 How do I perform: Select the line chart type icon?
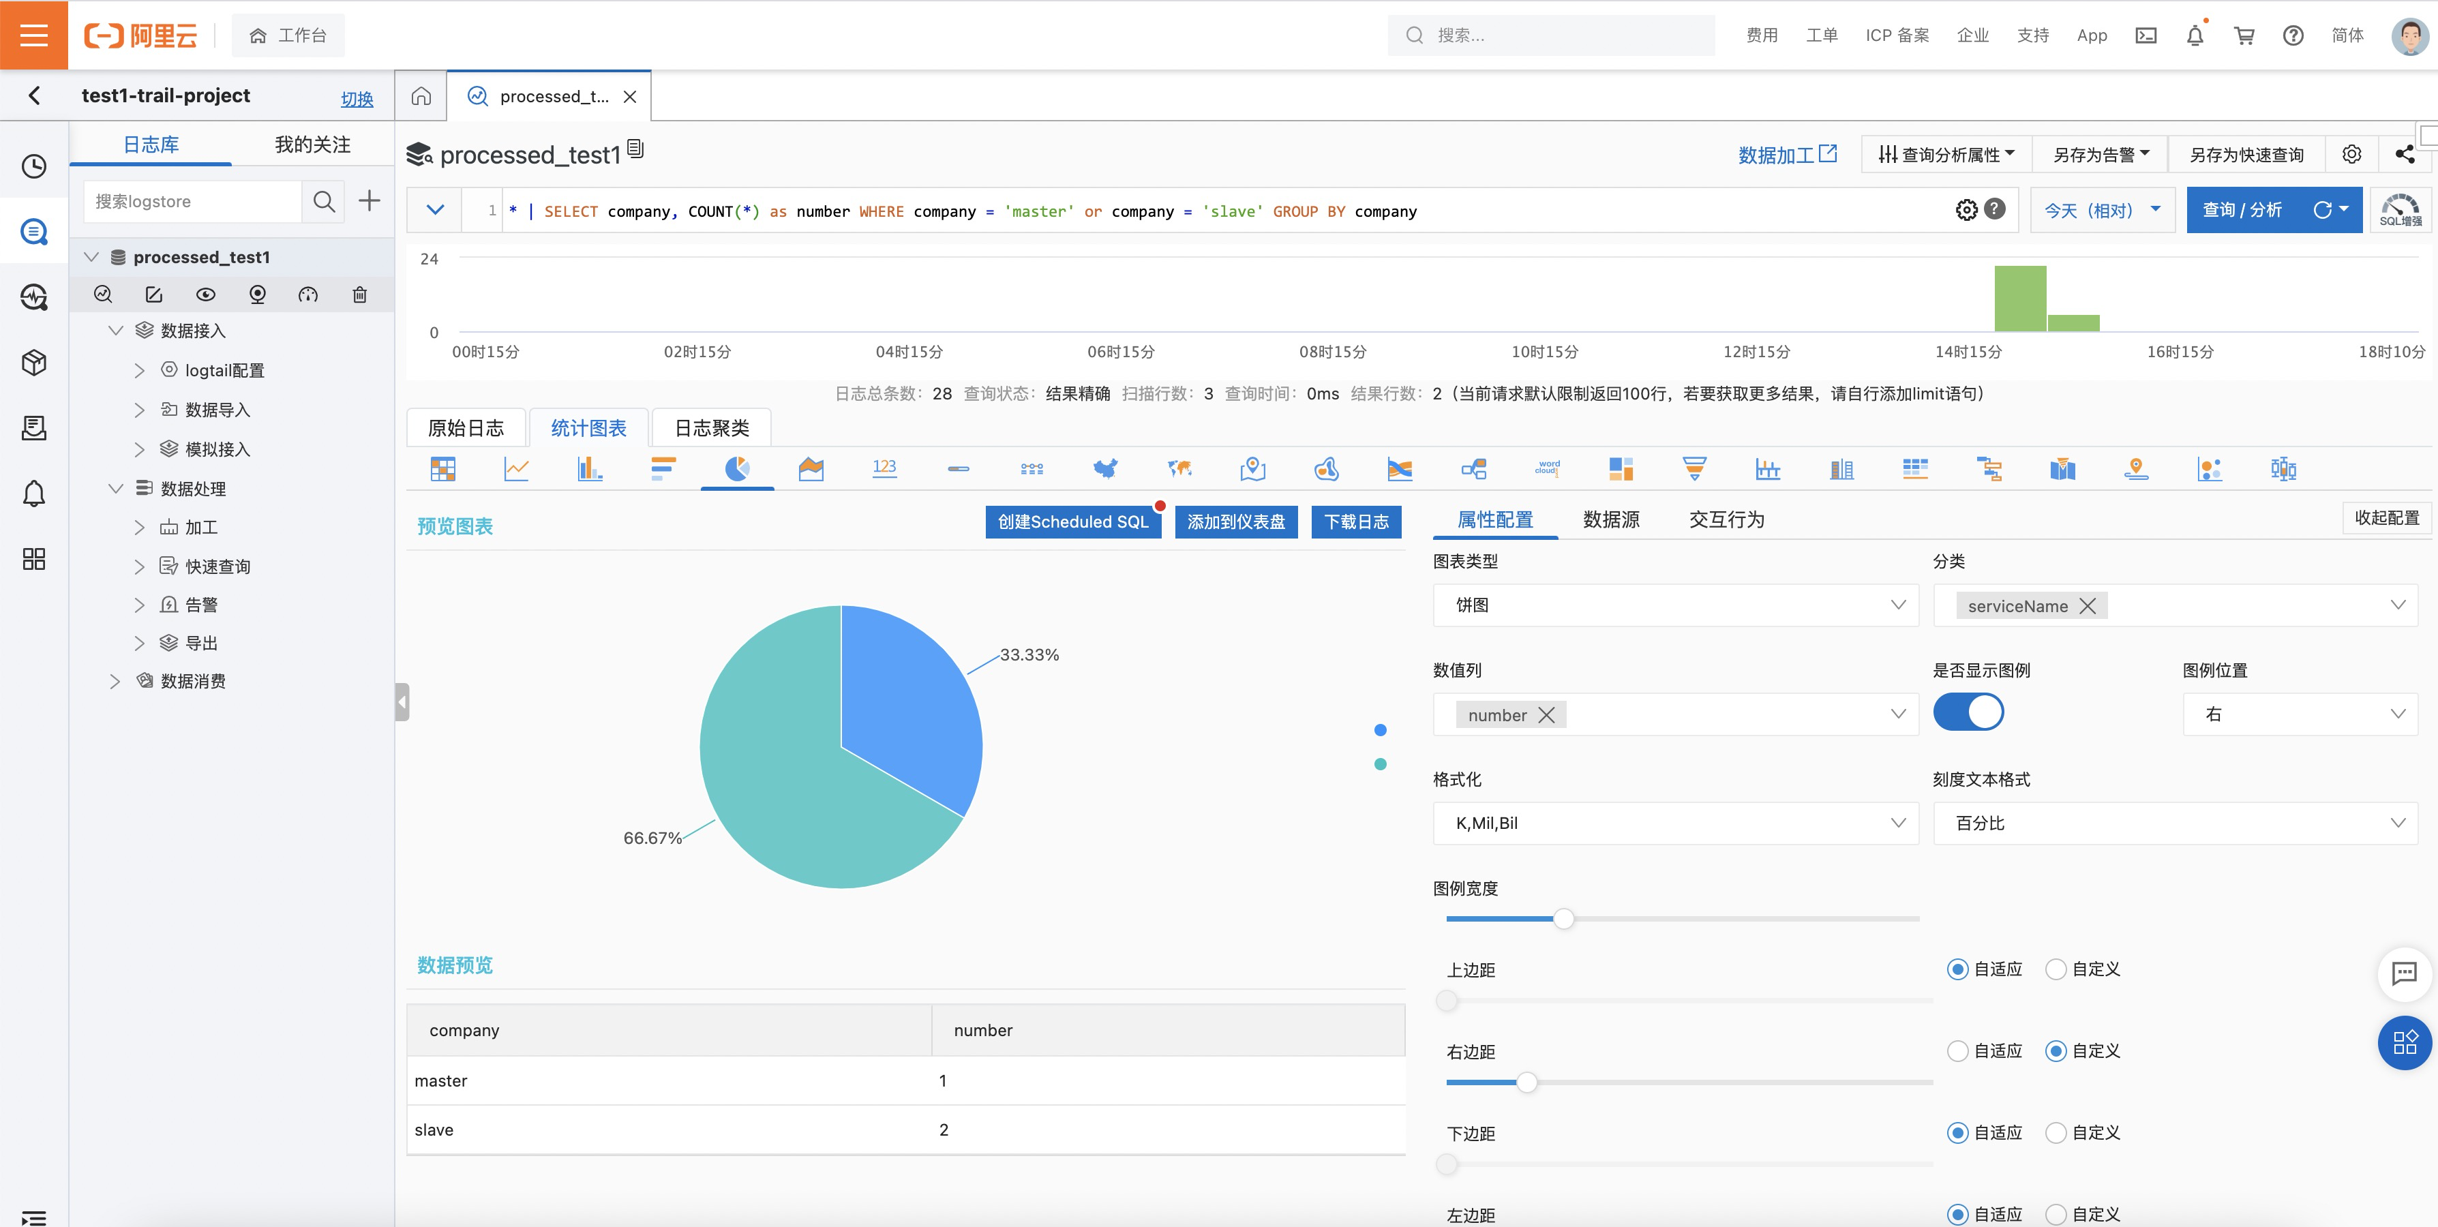pos(516,468)
